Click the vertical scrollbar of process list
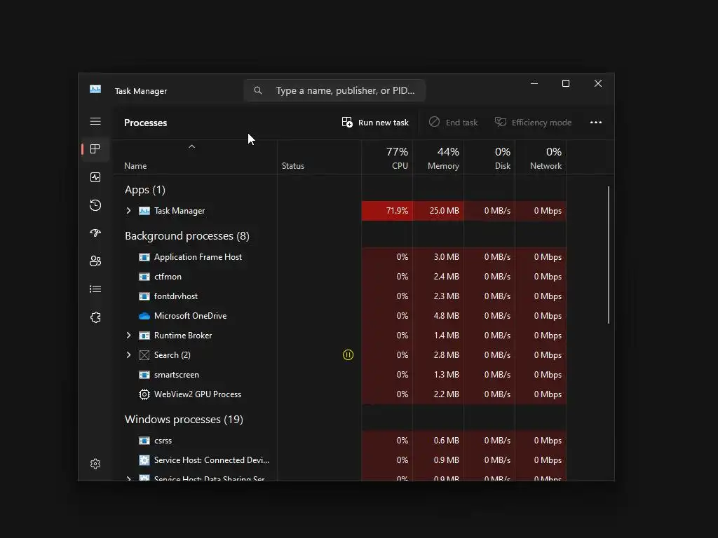Image resolution: width=718 pixels, height=538 pixels. coord(609,255)
